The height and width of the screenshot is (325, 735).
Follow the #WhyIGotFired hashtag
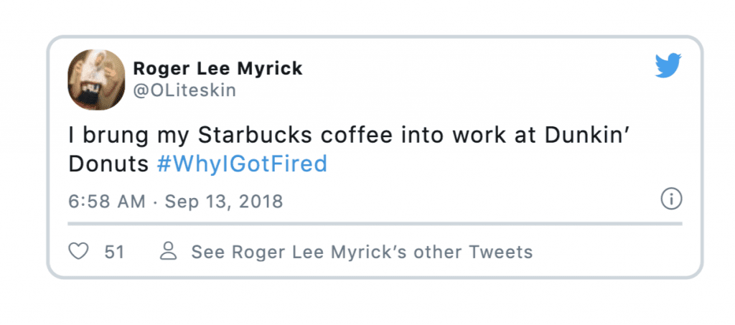(x=242, y=165)
